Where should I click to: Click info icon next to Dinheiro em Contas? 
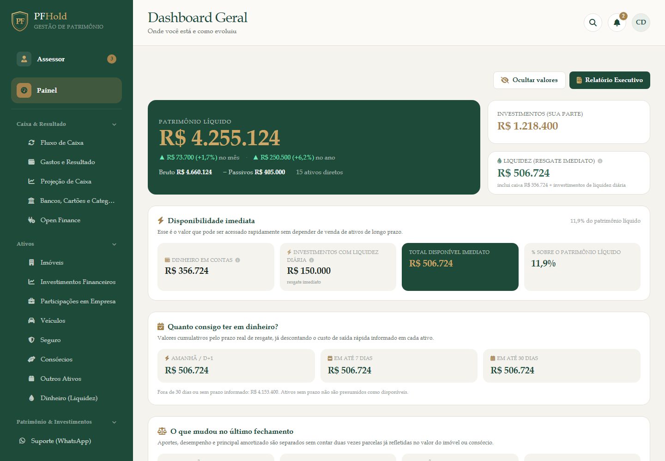coord(238,260)
